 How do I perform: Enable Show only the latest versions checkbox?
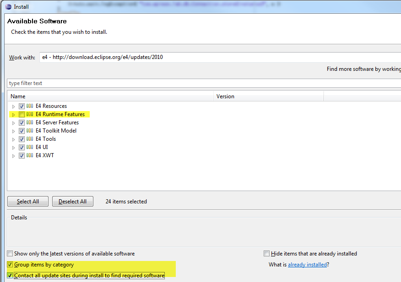pos(10,253)
